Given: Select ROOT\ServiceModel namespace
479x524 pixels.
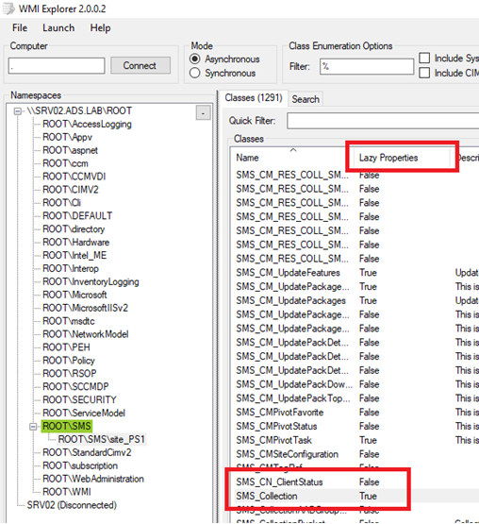Looking at the screenshot, I should tap(84, 413).
